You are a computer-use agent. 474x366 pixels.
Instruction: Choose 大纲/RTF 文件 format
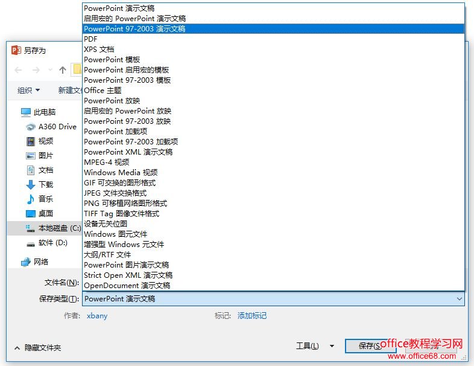(273, 255)
